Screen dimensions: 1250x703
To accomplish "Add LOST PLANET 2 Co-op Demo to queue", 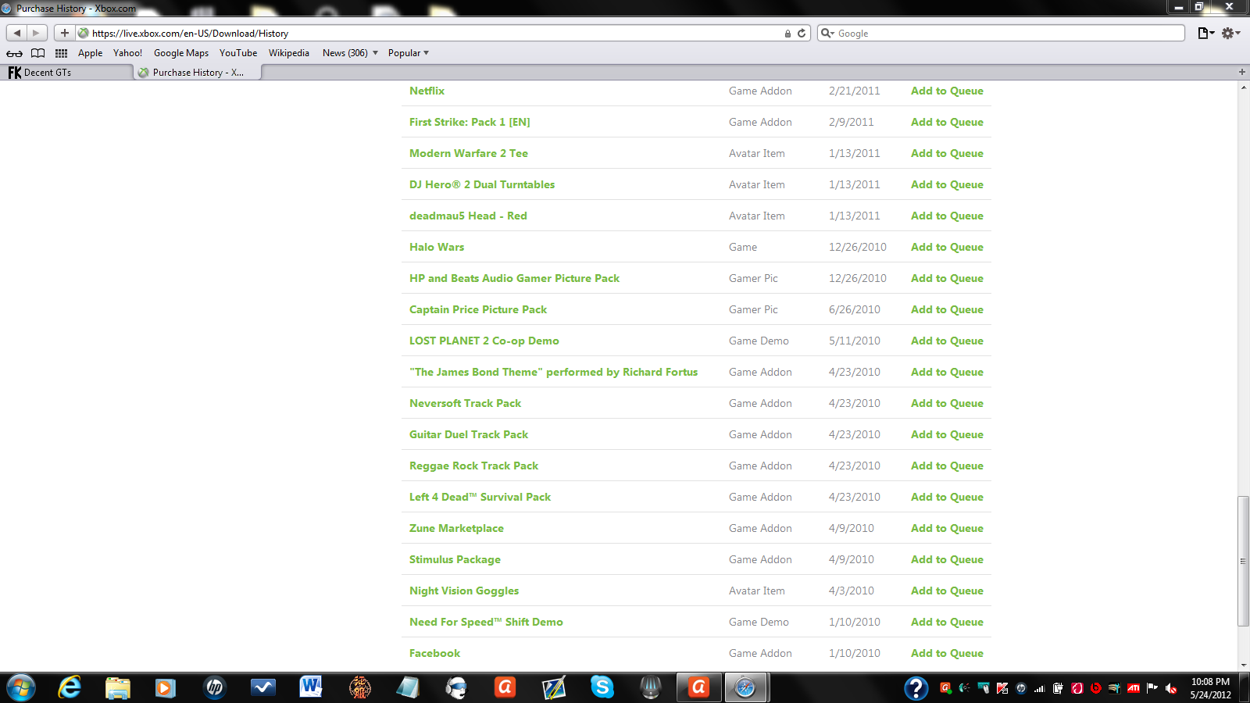I will point(947,341).
